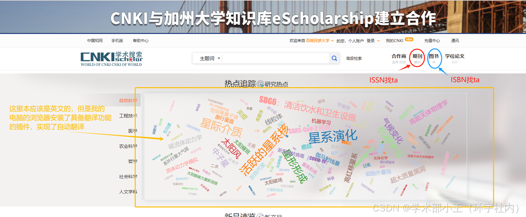
Task: Switch to the 农业科学 category tab
Action: click(x=128, y=146)
